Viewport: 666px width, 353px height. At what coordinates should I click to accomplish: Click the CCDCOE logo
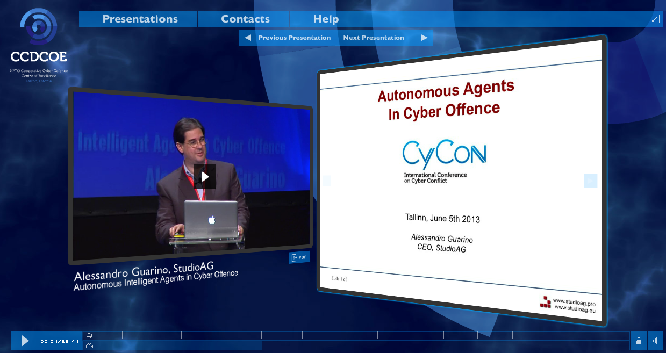pos(39,45)
